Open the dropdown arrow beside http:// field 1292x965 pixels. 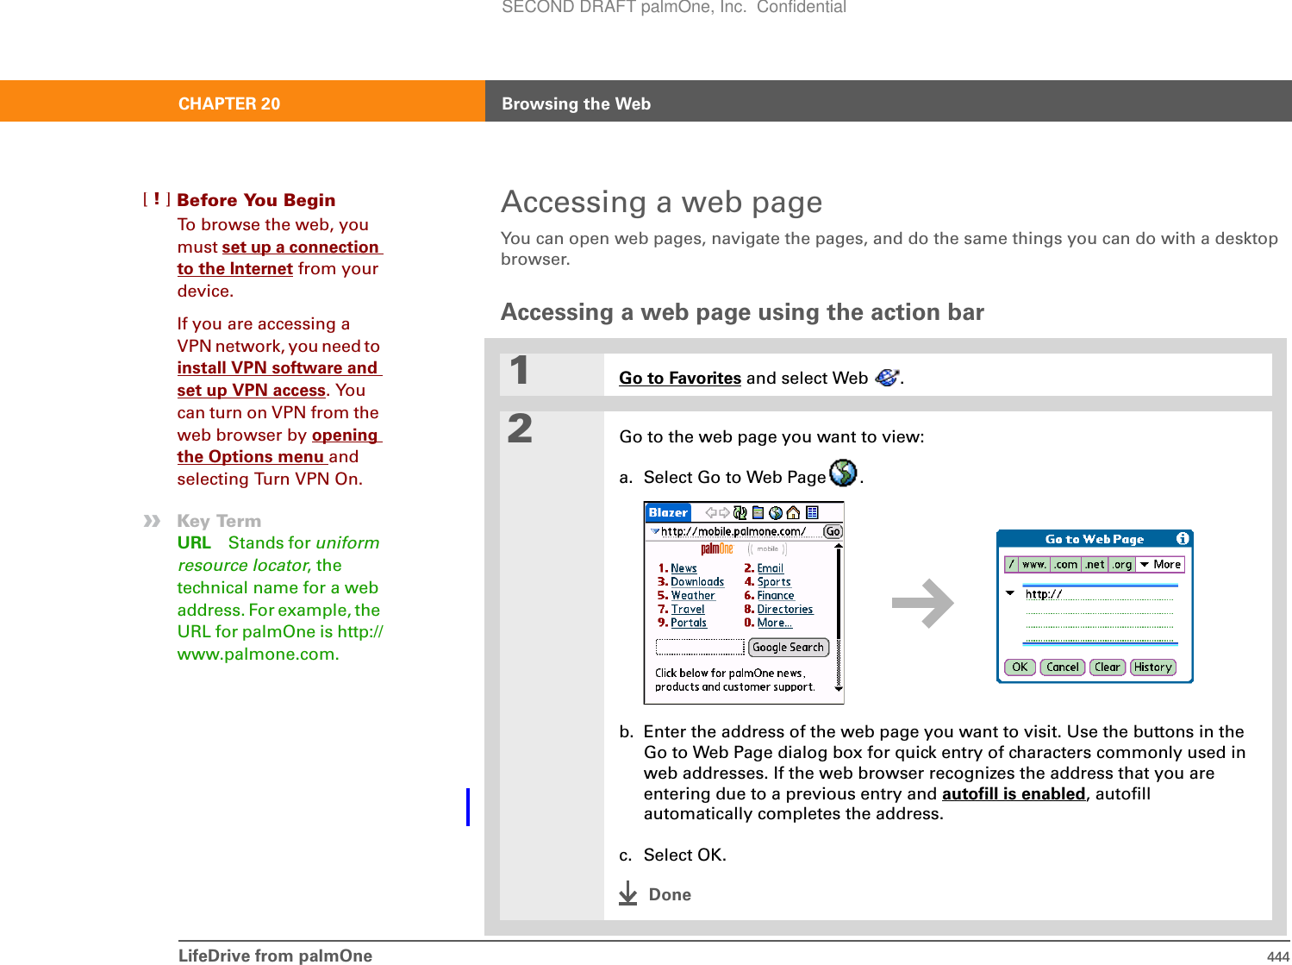pyautogui.click(x=1010, y=593)
